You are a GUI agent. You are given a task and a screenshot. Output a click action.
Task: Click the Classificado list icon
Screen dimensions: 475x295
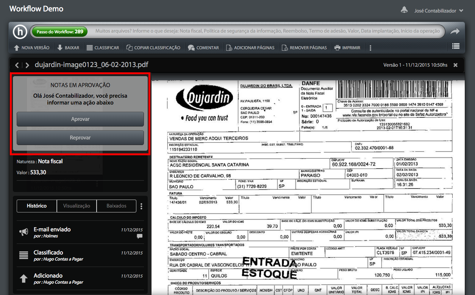[23, 255]
